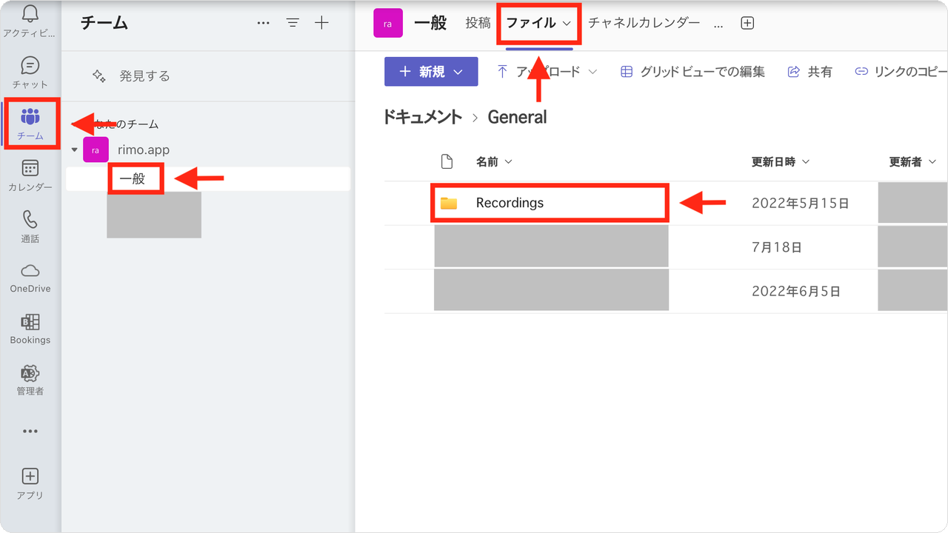Open the チャット sidebar icon
Viewport: 948px width, 533px height.
[x=30, y=65]
